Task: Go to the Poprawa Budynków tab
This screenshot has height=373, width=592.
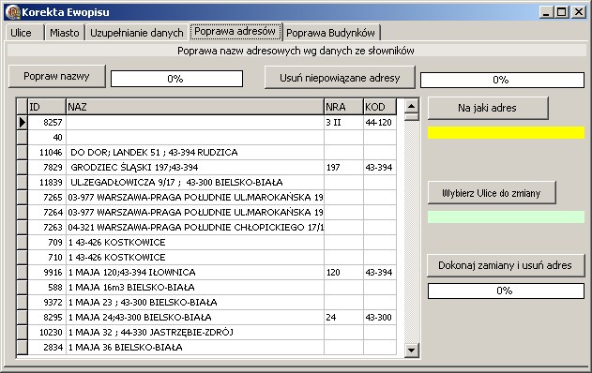Action: 331,33
